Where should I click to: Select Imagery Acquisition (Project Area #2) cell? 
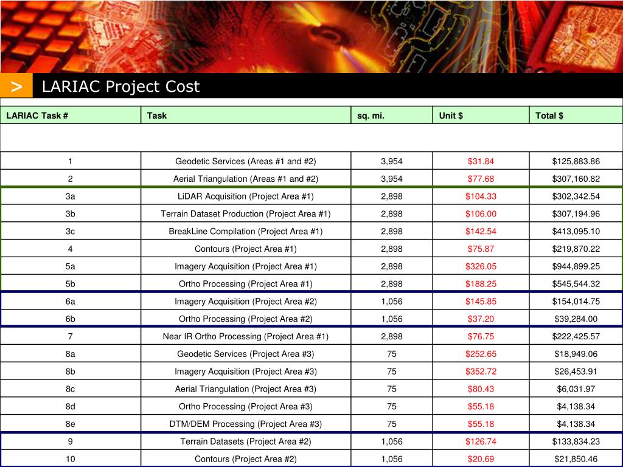click(246, 301)
